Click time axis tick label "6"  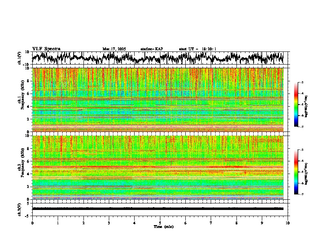pos(186,223)
